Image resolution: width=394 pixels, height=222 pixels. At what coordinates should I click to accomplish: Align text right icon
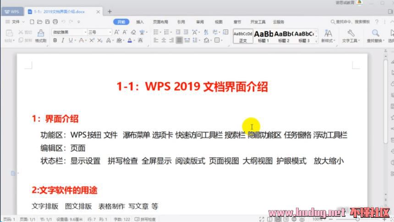[x=171, y=40]
